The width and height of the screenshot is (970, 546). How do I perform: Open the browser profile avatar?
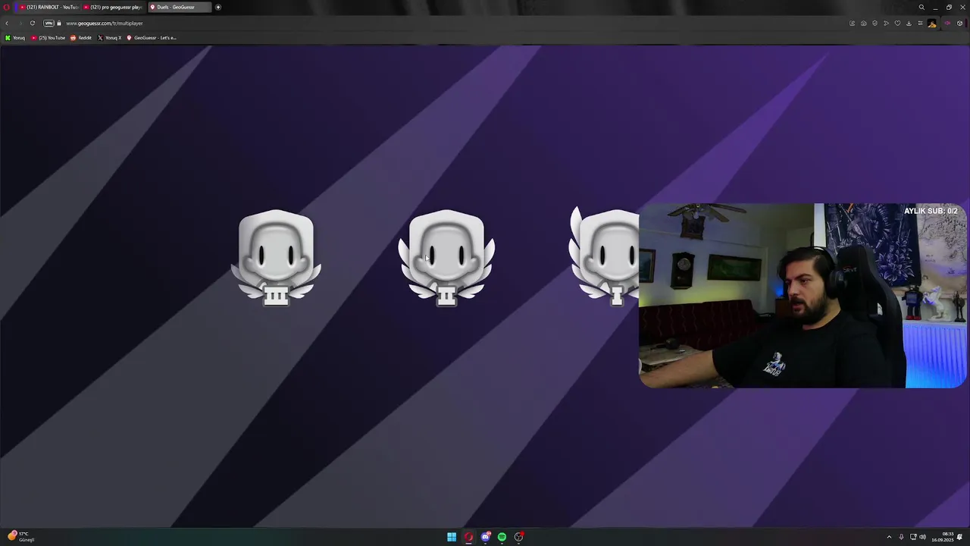[x=932, y=23]
